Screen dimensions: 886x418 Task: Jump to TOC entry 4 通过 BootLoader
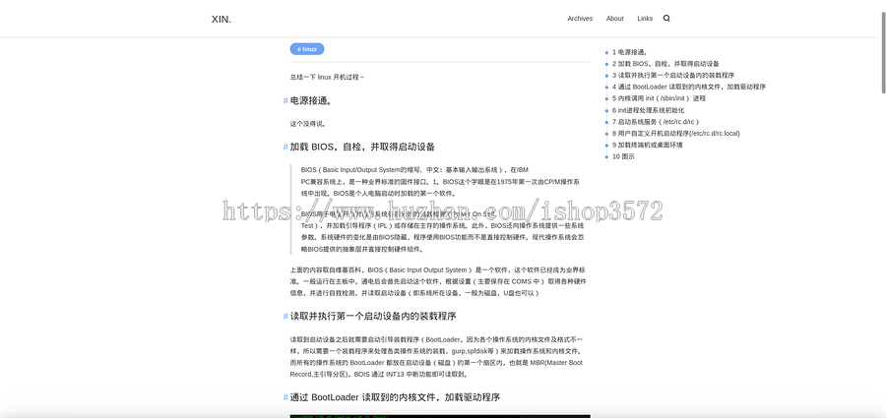689,87
